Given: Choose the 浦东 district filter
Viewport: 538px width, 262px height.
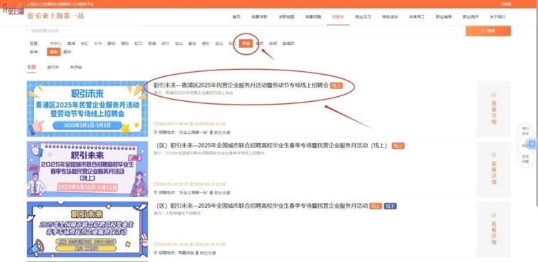Looking at the screenshot, I should (x=206, y=43).
